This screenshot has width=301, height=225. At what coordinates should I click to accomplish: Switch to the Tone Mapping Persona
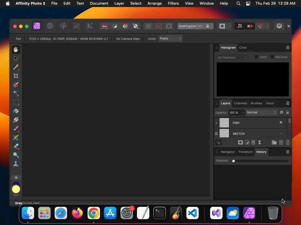click(x=76, y=26)
